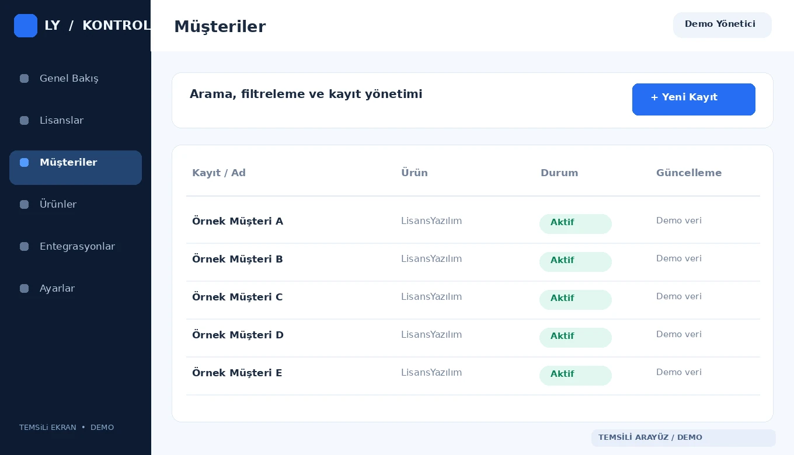Select the Örnek Müşteri D row name
This screenshot has height=455, width=794.
tap(238, 335)
